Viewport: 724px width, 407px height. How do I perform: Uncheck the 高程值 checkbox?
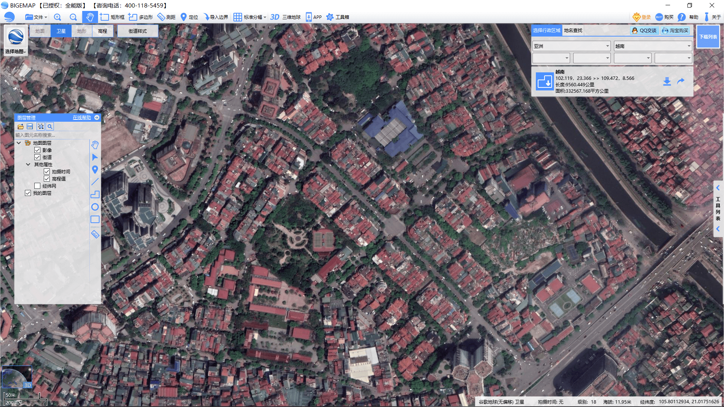[x=47, y=179]
